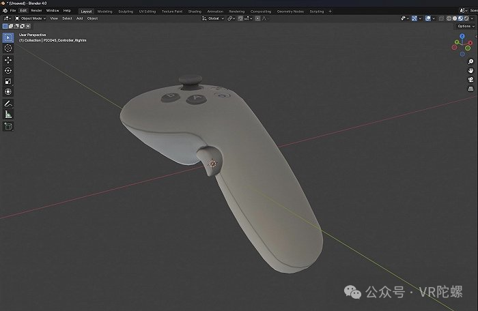478x311 pixels.
Task: Switch to material preview shading
Action: coord(461,18)
